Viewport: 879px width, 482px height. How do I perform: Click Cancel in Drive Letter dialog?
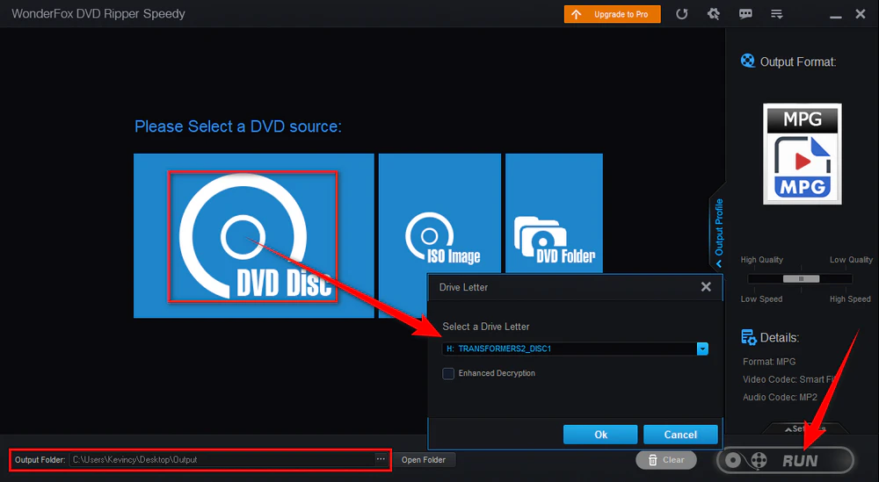point(680,435)
